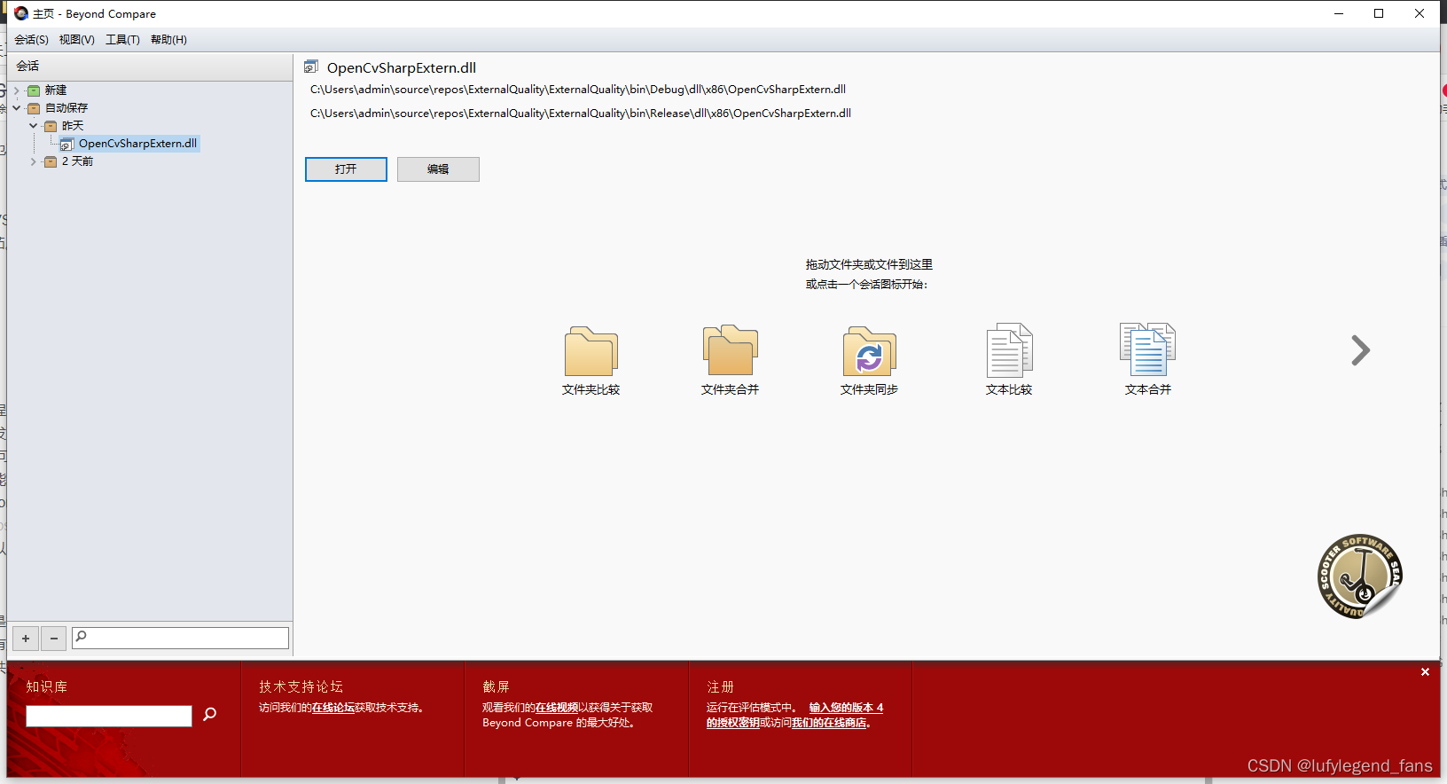Click the 昨天 folder icon in tree
The height and width of the screenshot is (784, 1447).
[x=51, y=126]
